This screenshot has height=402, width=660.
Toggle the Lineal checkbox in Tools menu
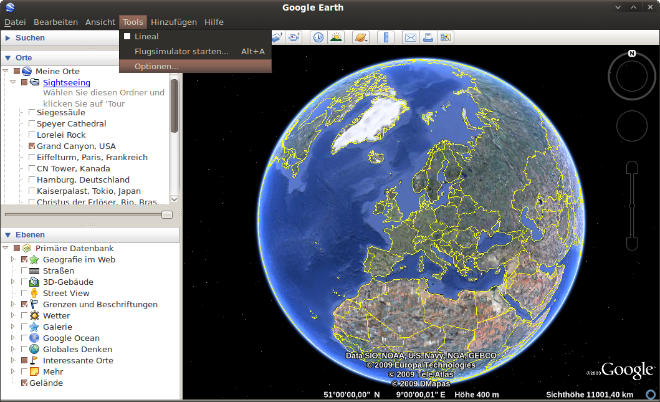click(127, 36)
